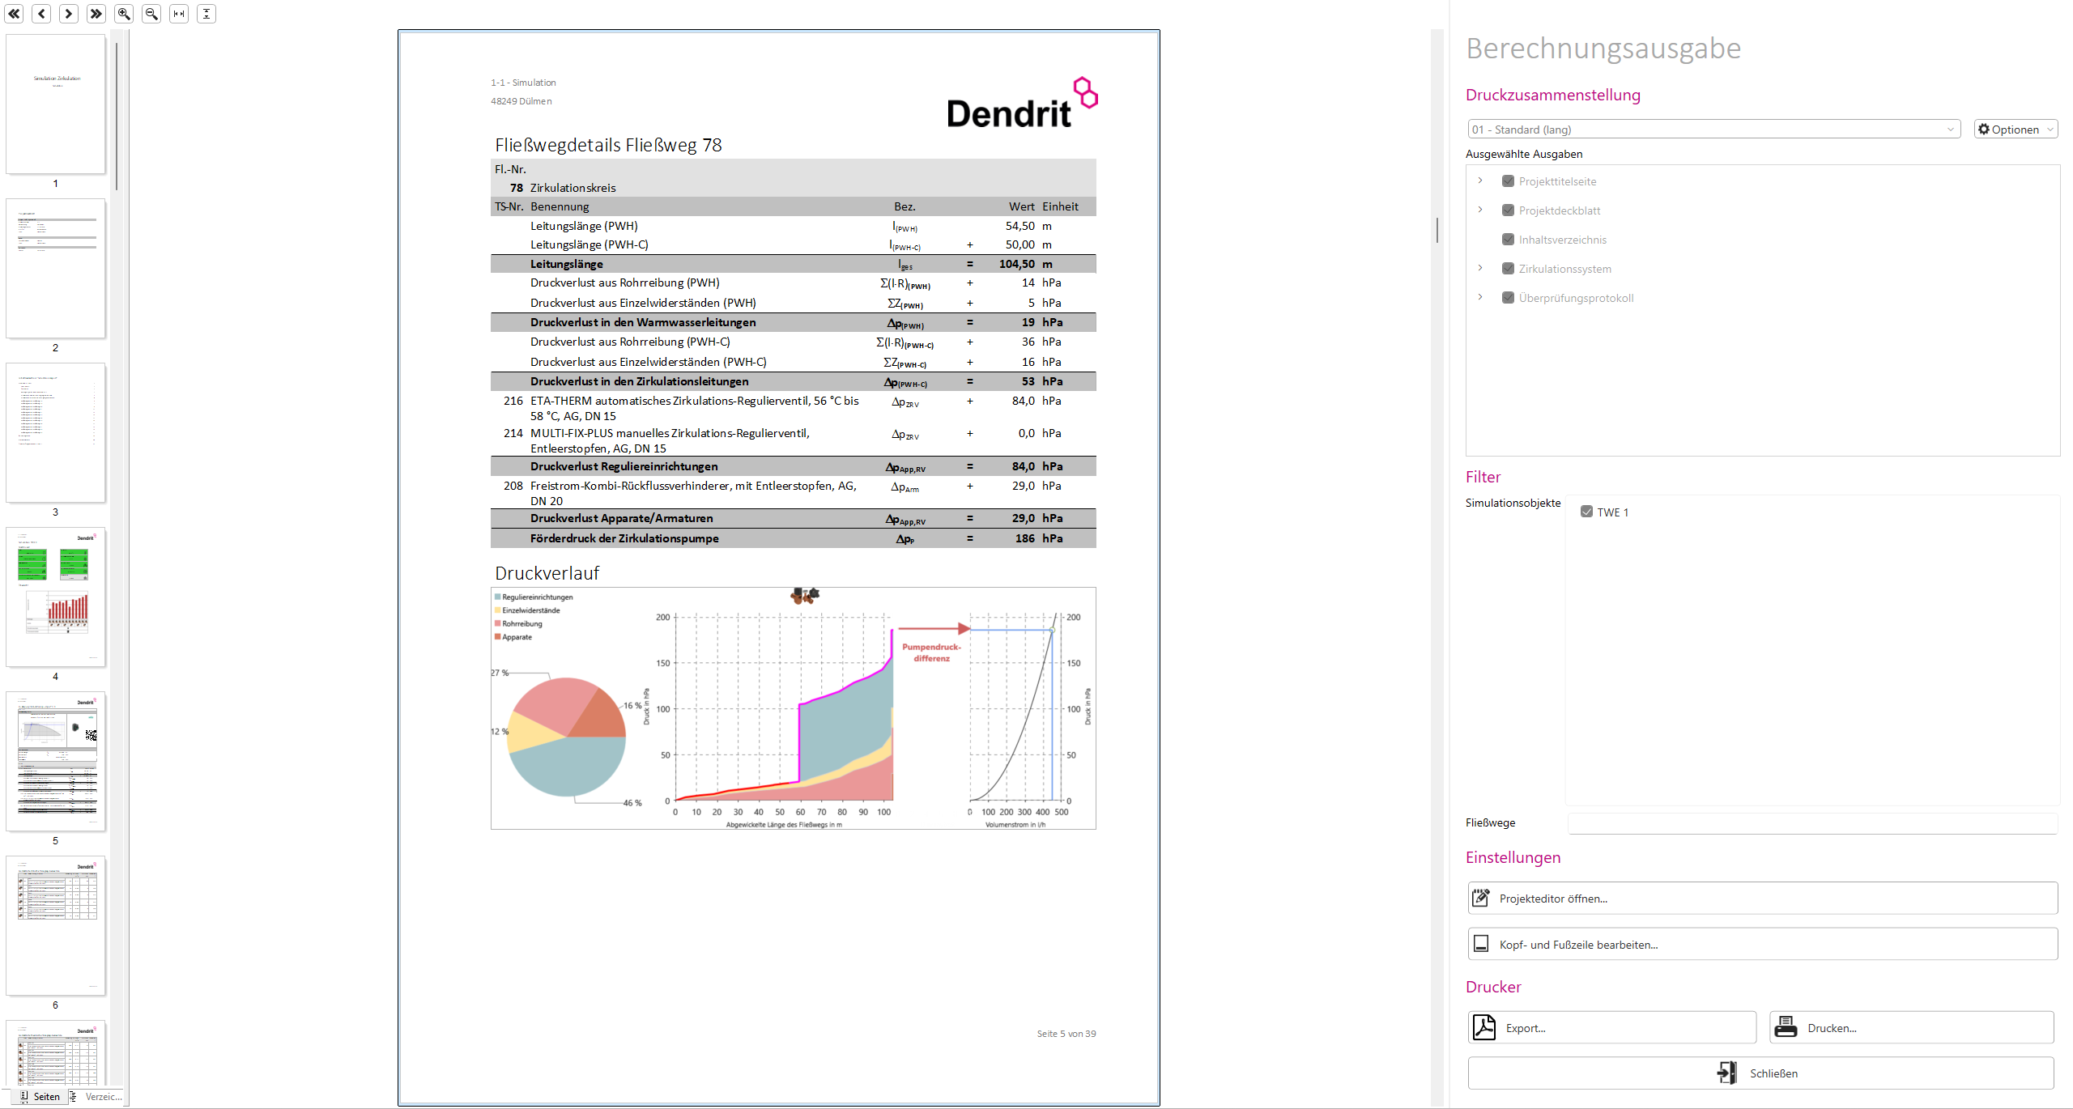The image size is (2073, 1109).
Task: Click the thumbnail panel scrollbar
Action: click(x=117, y=117)
